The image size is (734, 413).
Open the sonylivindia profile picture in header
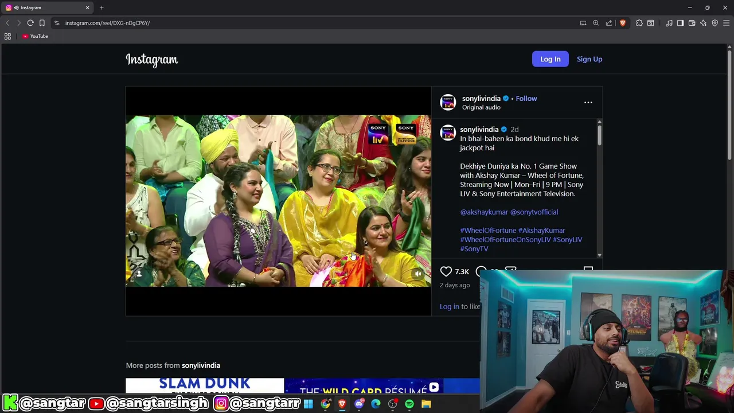(448, 102)
